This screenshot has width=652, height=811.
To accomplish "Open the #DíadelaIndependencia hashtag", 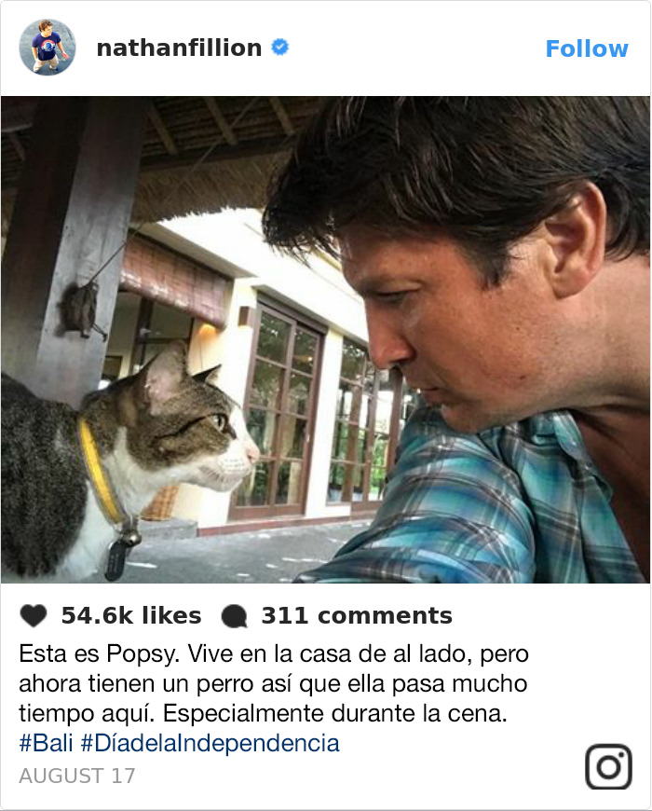I will [211, 743].
